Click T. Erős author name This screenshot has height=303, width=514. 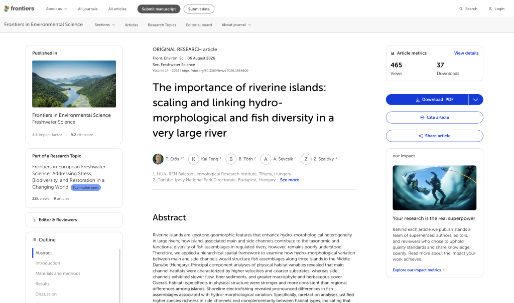click(x=172, y=159)
